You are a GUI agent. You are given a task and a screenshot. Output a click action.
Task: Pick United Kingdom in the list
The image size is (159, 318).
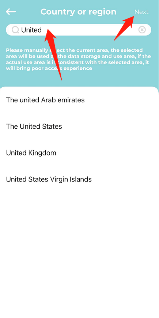click(79, 153)
